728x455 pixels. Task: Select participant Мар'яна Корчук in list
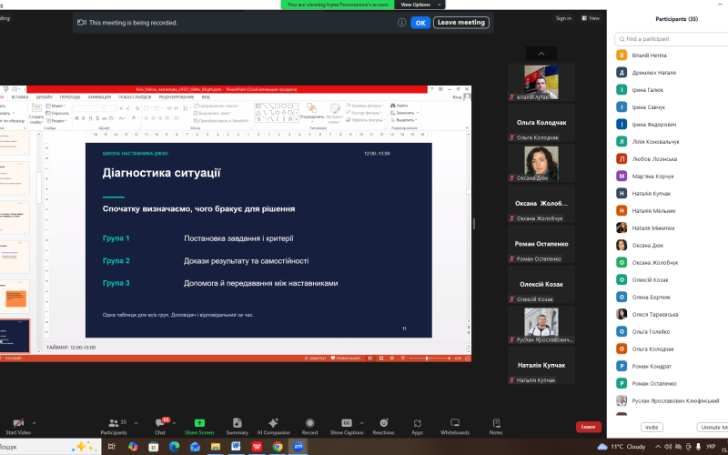(669, 176)
